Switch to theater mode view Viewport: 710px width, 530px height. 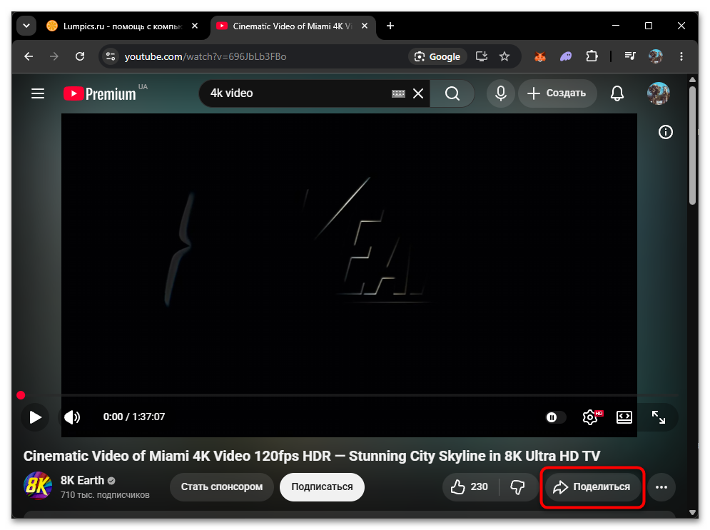tap(624, 417)
